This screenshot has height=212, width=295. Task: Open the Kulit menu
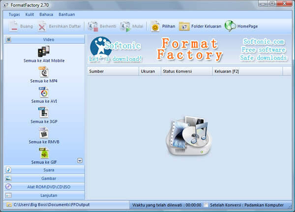point(29,14)
